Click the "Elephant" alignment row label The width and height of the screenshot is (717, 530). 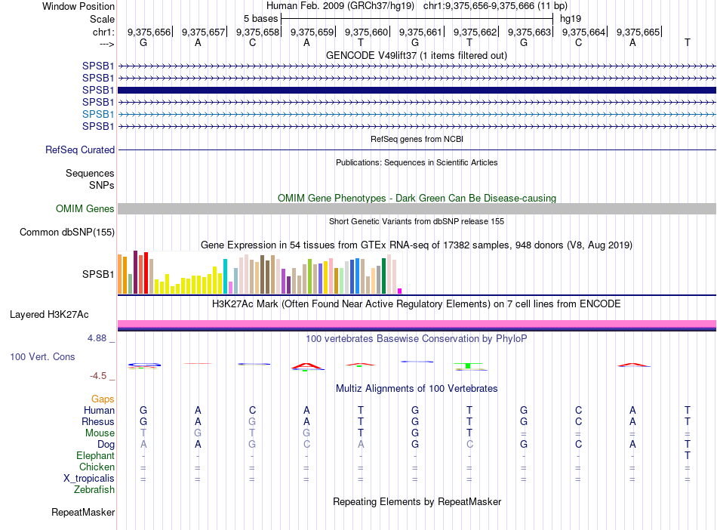tap(95, 456)
